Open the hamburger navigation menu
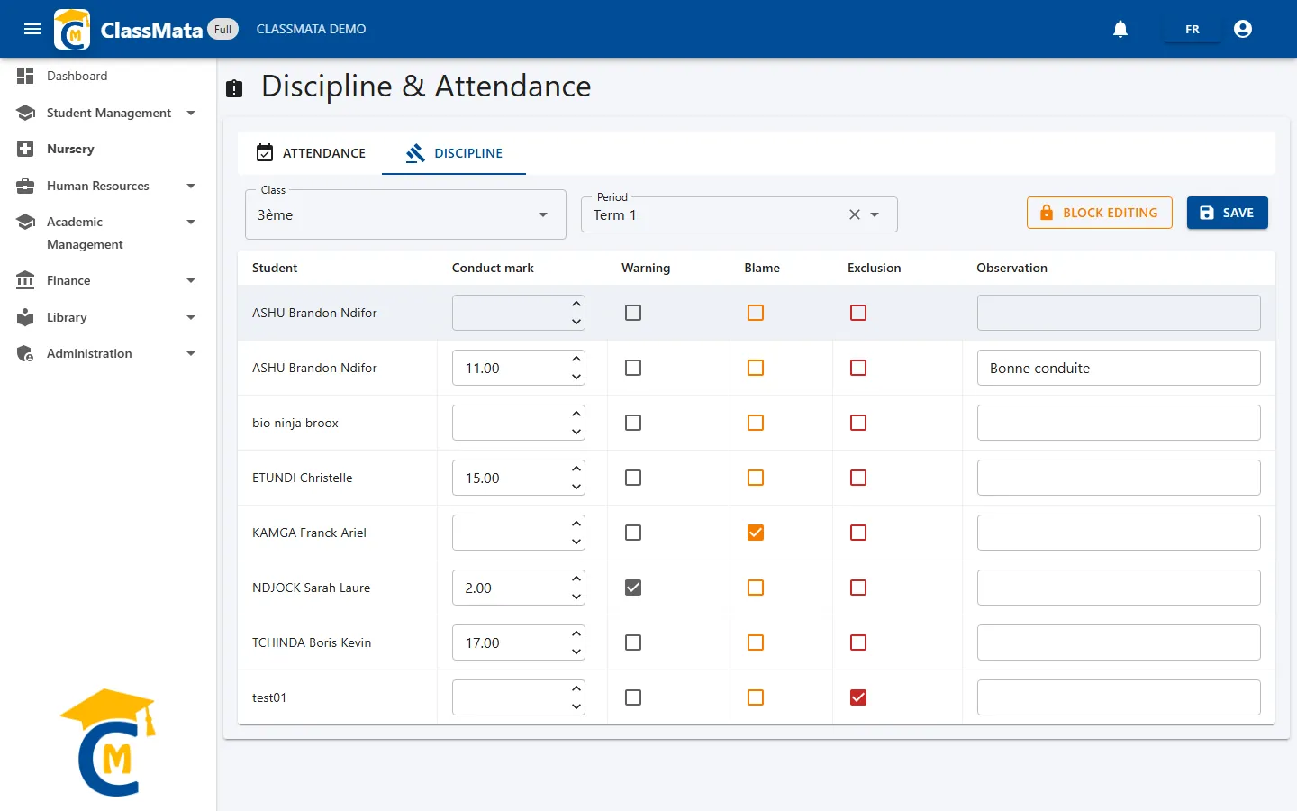Viewport: 1297px width, 811px height. pyautogui.click(x=32, y=29)
